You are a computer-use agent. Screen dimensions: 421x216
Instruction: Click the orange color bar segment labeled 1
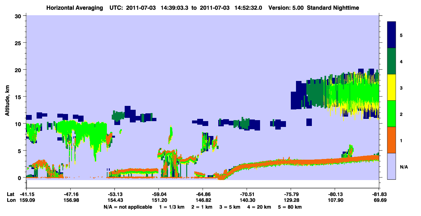coord(392,140)
